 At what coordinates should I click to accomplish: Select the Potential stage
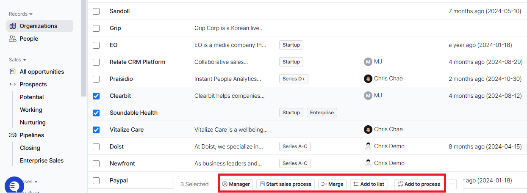(32, 97)
